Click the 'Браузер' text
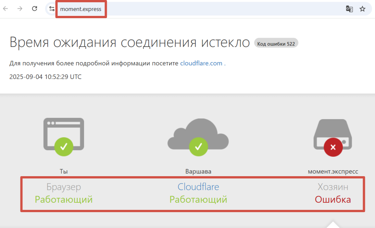Screen dimensions: 375x228 [x=64, y=187]
